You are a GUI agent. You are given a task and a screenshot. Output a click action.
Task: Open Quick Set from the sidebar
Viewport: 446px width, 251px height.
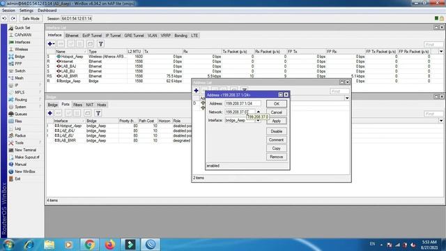22,28
